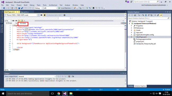Expand the Properties node in Solution Explorer

pos(132,26)
